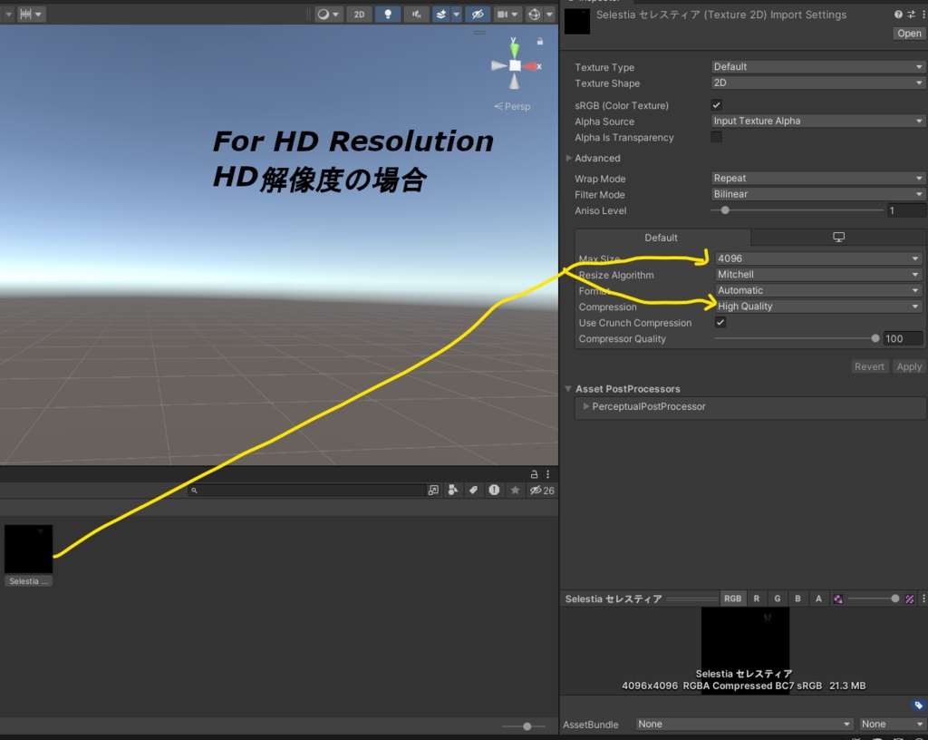Click the Aniso Level value field
Image resolution: width=928 pixels, height=740 pixels.
click(x=906, y=210)
